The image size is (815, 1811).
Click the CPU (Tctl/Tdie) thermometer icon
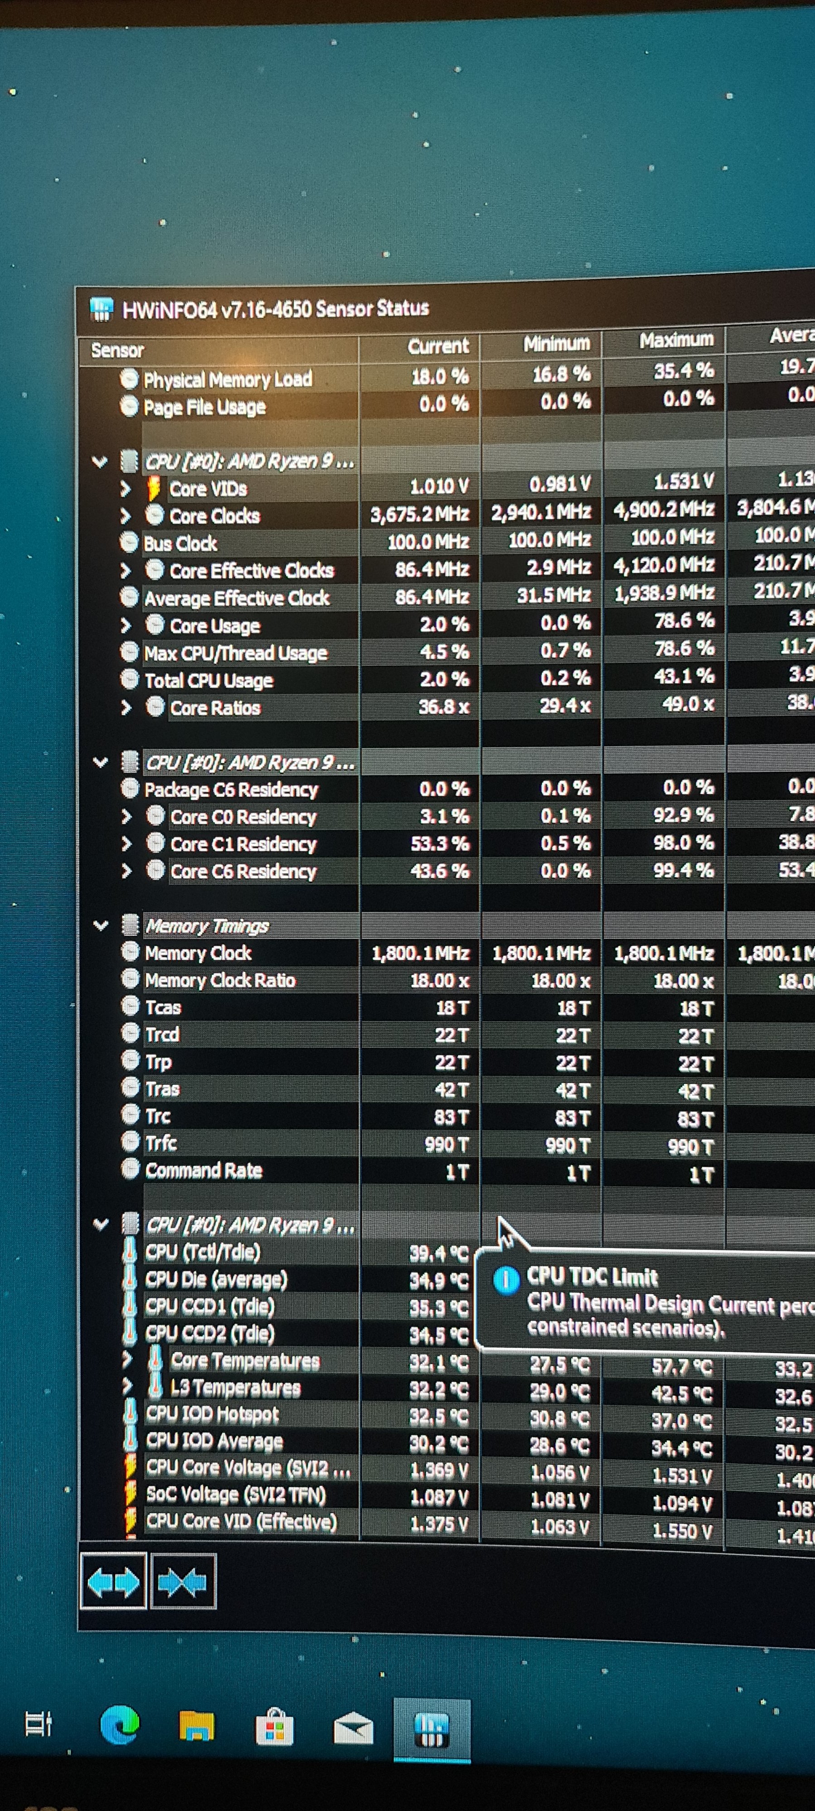(130, 1250)
